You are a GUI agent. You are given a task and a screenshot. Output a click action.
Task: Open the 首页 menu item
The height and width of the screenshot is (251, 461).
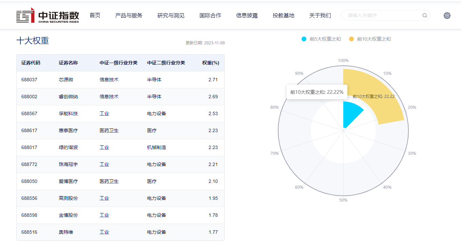pos(95,15)
